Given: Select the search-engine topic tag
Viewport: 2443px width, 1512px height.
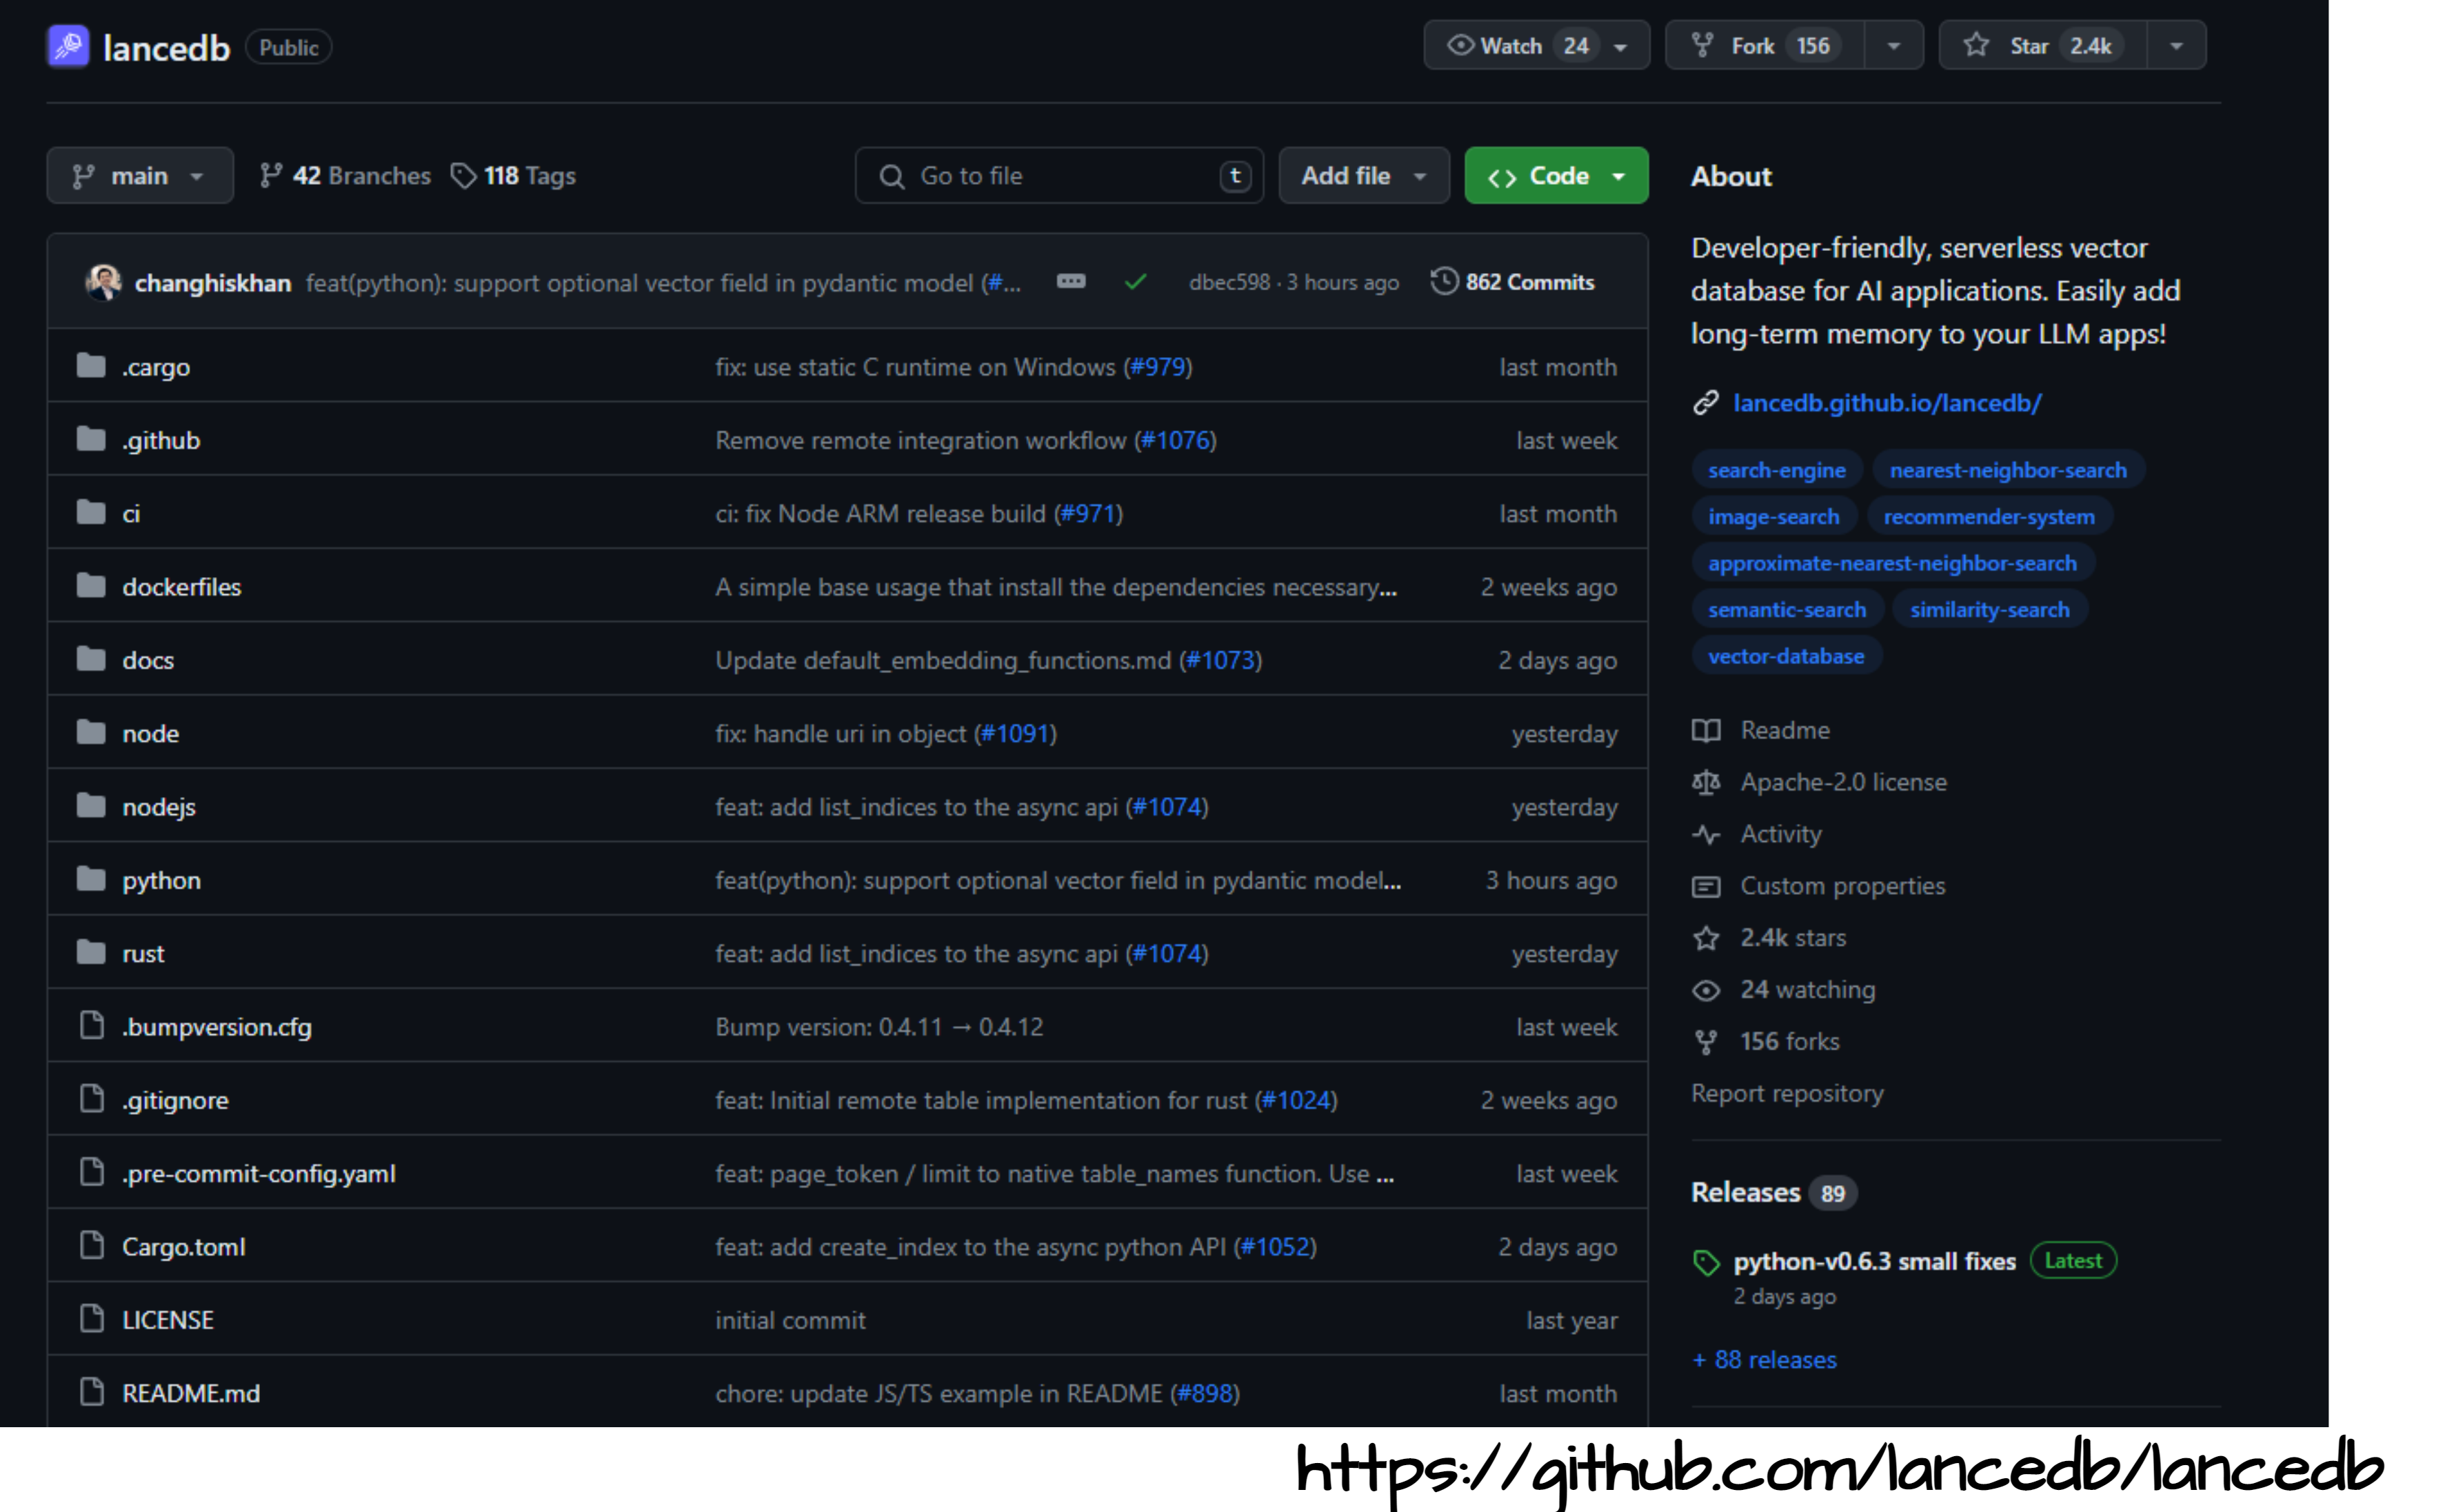Looking at the screenshot, I should (1777, 469).
